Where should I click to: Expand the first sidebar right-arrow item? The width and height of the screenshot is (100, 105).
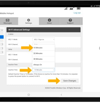point(2,44)
